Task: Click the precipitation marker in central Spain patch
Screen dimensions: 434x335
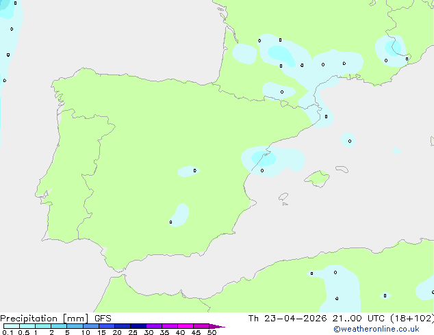Action: point(195,170)
